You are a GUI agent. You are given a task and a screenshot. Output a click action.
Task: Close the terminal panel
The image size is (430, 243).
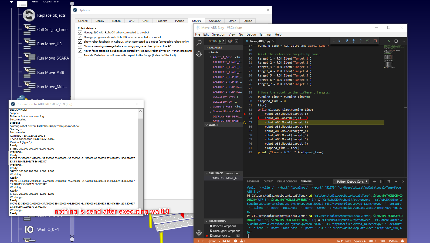point(403,182)
